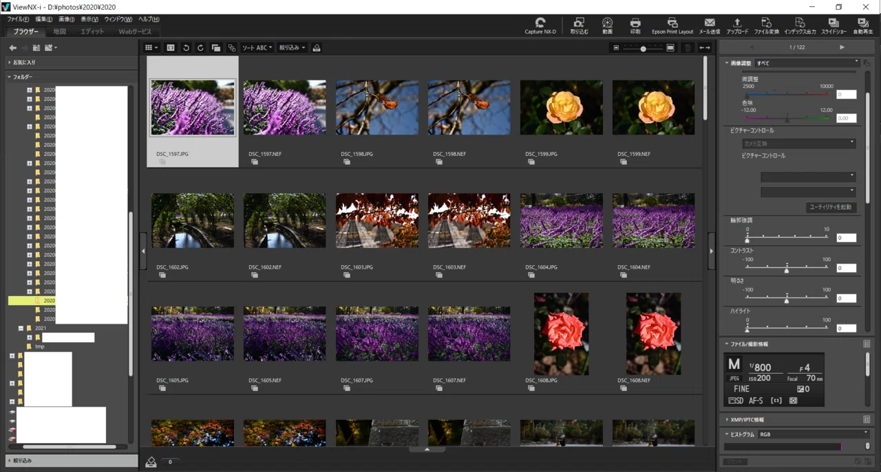Click the revert icon beside 画像調整
The width and height of the screenshot is (881, 472).
(867, 63)
